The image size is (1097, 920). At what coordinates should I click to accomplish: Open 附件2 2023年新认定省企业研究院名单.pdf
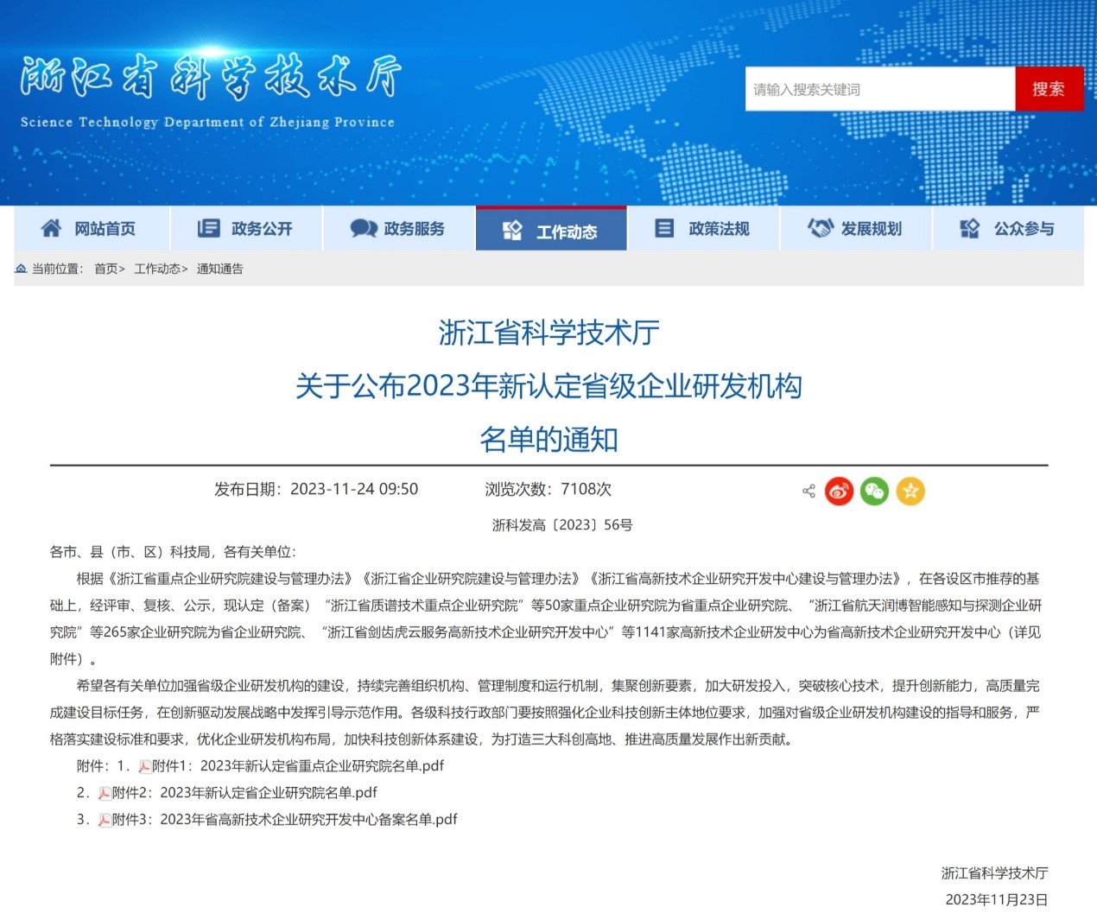click(244, 793)
